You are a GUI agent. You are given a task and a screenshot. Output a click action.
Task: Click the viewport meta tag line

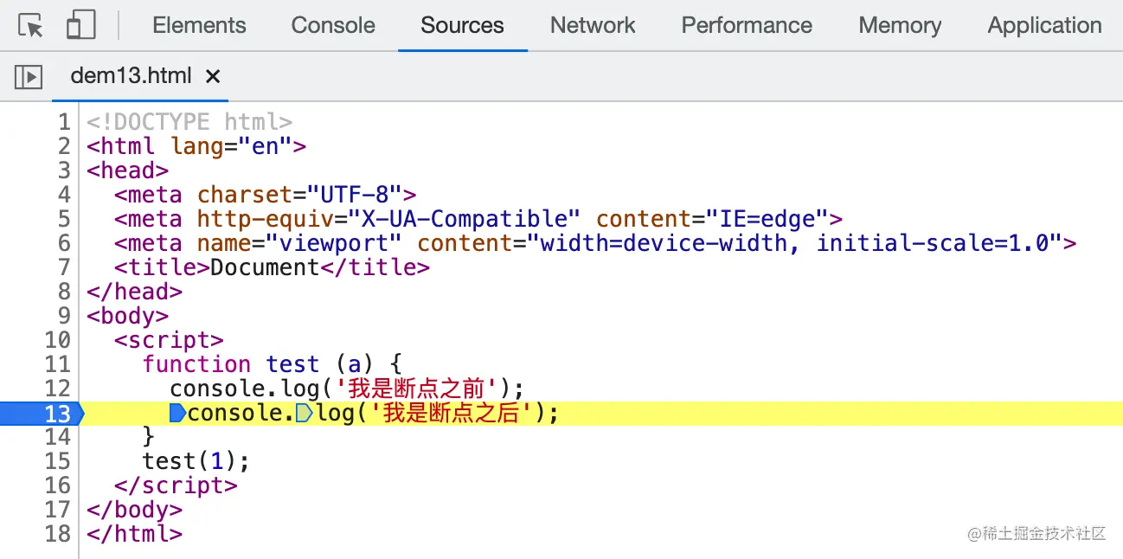[595, 242]
